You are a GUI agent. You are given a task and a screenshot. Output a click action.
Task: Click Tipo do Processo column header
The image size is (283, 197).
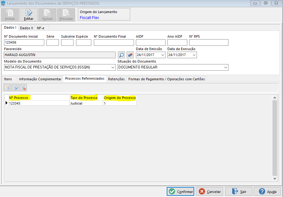click(86, 98)
